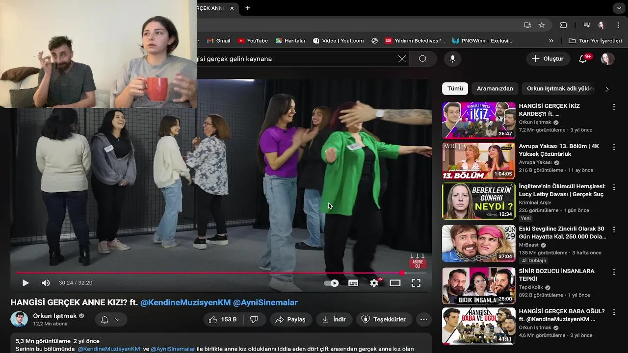Screen dimensions: 628x353
Task: Click the Teşekkürler button
Action: pos(384,320)
